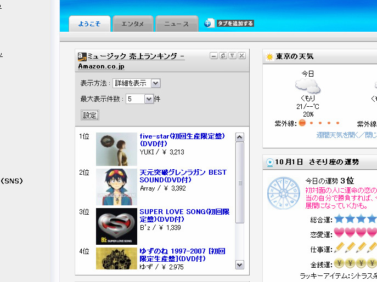Screen dimensions: 377x282
Task: Click the pink horoscope message text
Action: coord(341,198)
